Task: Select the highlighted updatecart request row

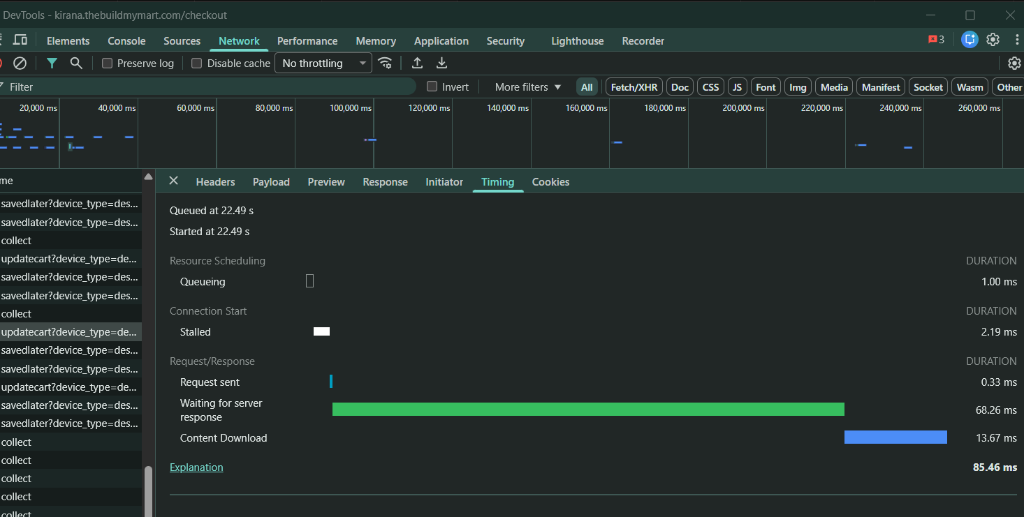Action: tap(71, 331)
